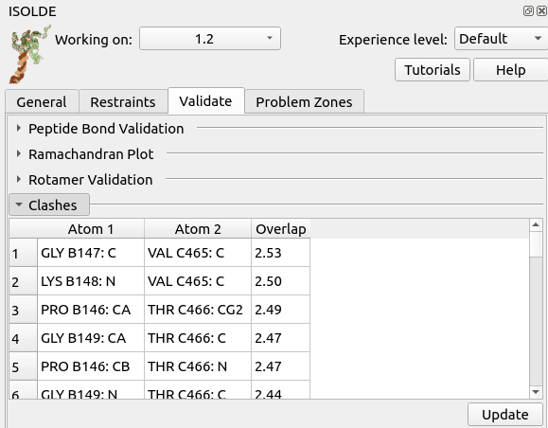Screen dimensions: 548x428
Task: Select clash row PRO B146: CA
Action: point(160,310)
